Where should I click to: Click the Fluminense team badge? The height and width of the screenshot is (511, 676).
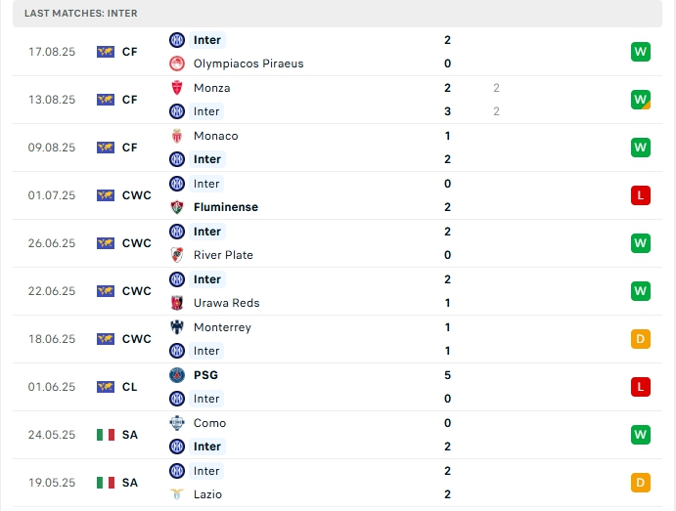[177, 207]
